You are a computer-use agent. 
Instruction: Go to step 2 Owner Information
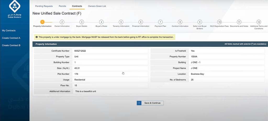point(62,22)
